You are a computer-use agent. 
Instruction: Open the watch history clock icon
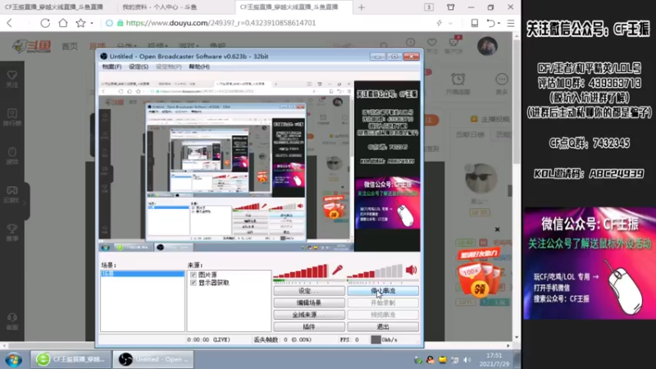[x=411, y=43]
